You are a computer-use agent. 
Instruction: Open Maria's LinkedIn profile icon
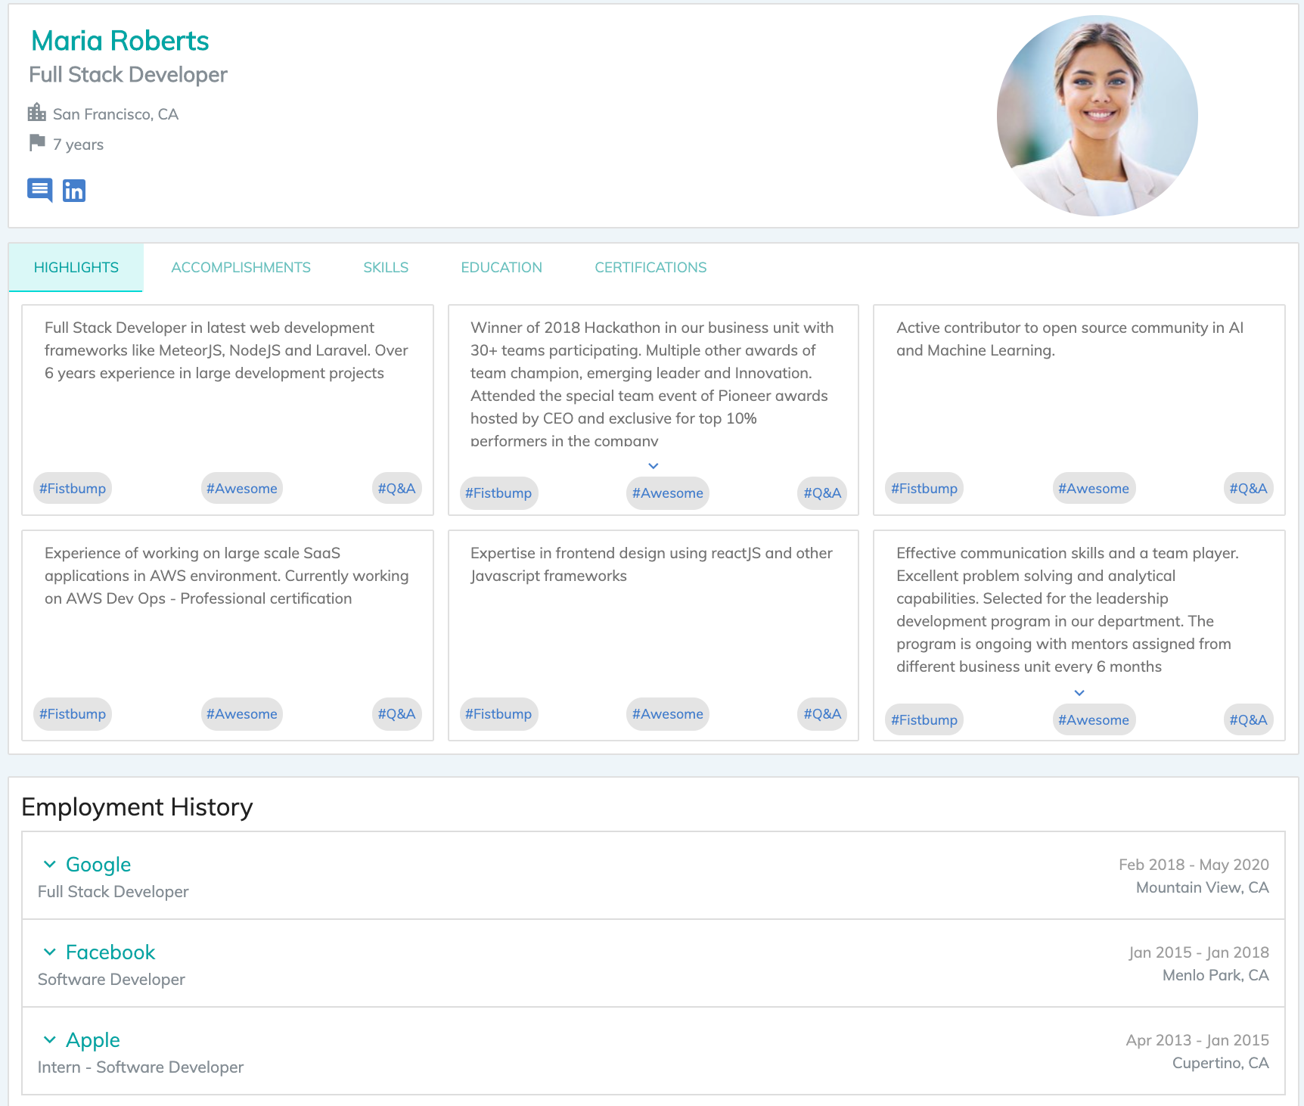[x=74, y=191]
